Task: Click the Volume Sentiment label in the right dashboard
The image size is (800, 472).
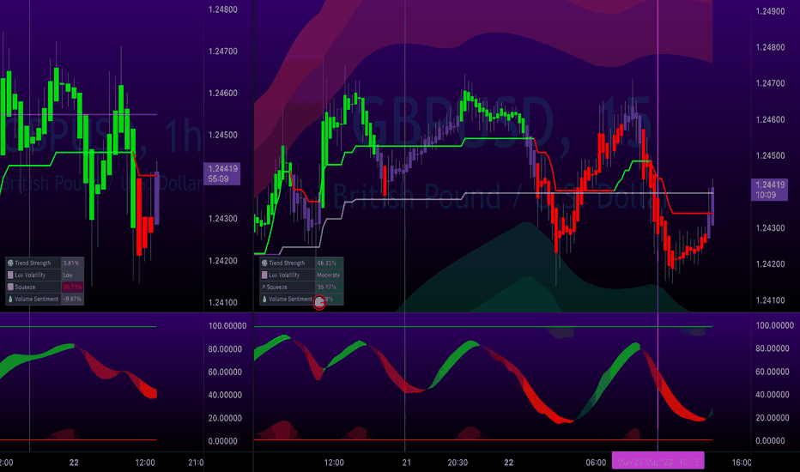Action: coord(290,299)
